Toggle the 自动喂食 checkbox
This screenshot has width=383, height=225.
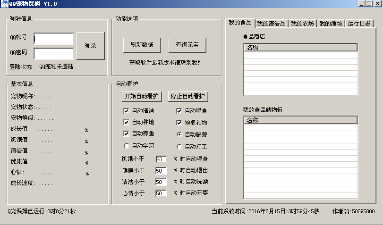click(179, 111)
